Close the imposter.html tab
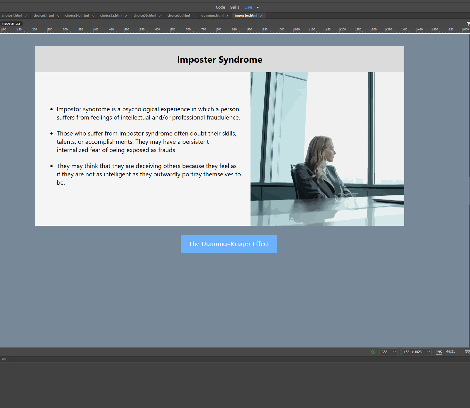 (x=261, y=16)
